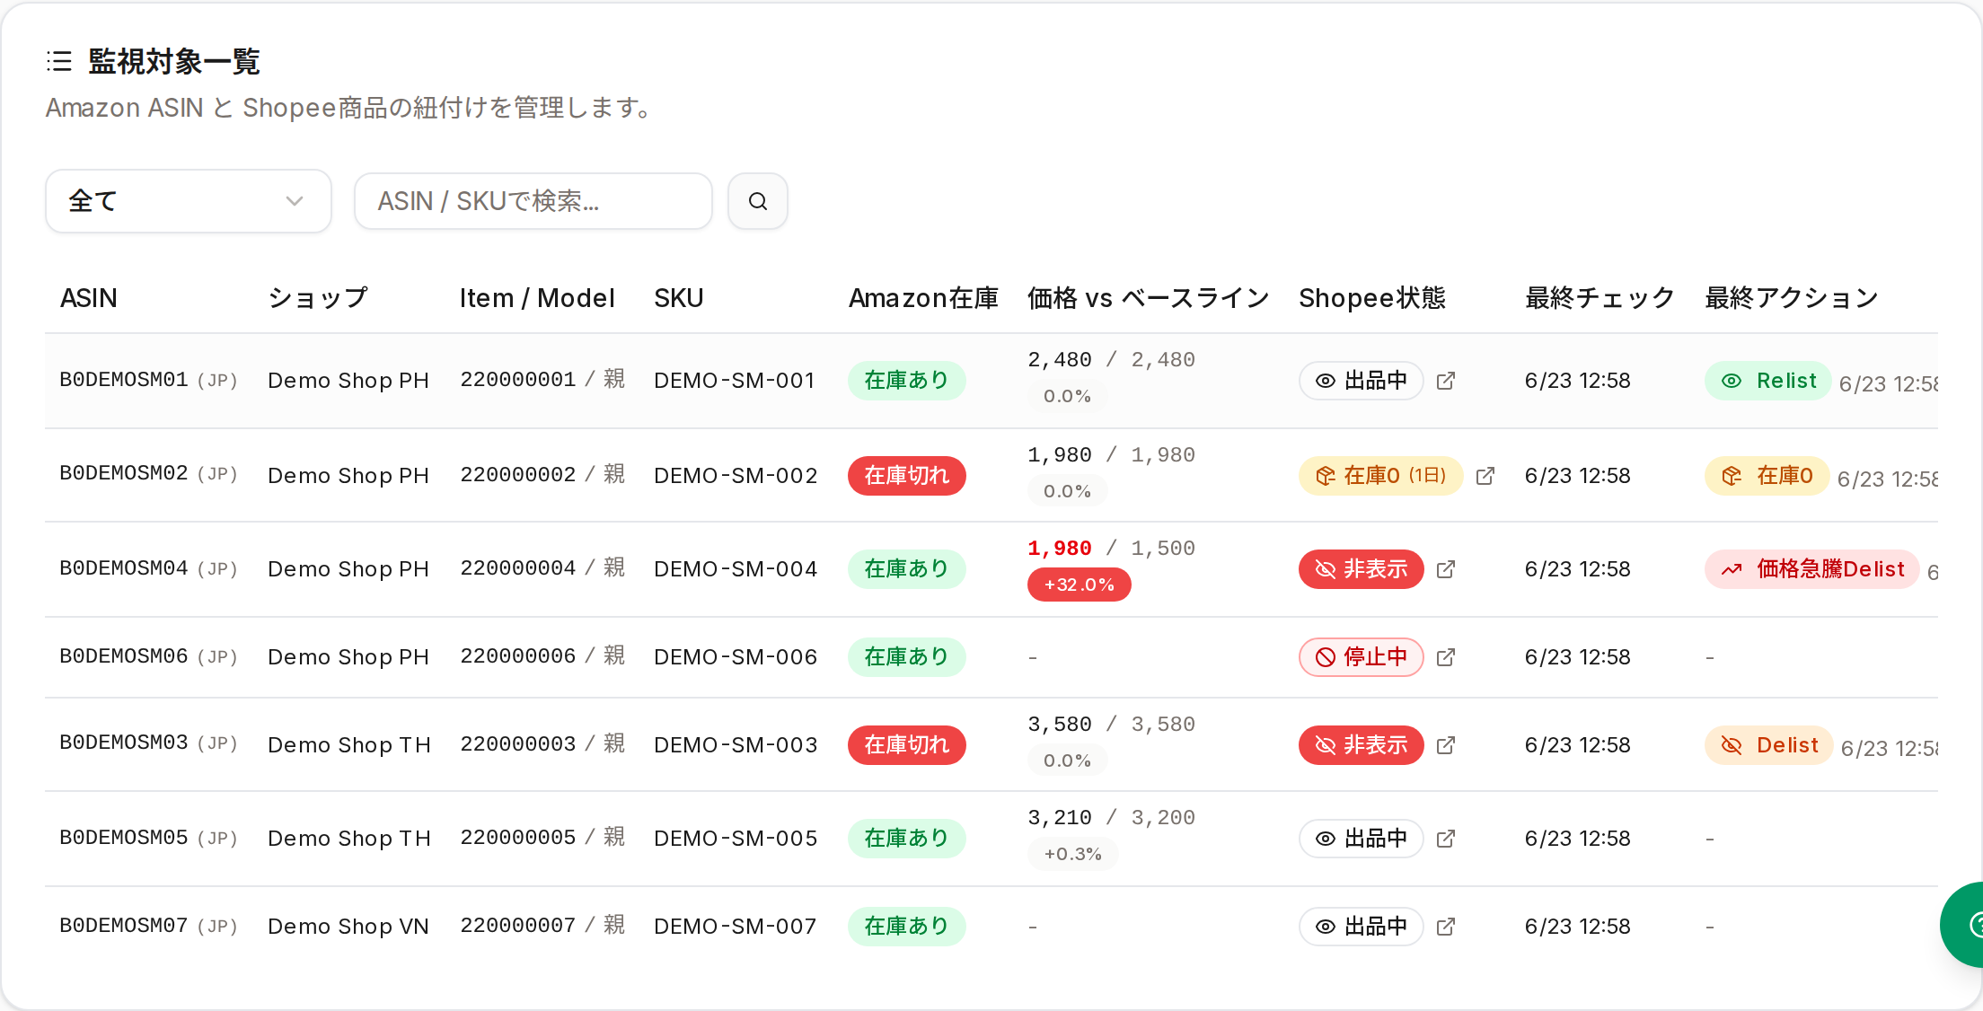Click 非表示 status badge for DEMO-SM-003
Screen dimensions: 1983x1011
coord(1362,745)
